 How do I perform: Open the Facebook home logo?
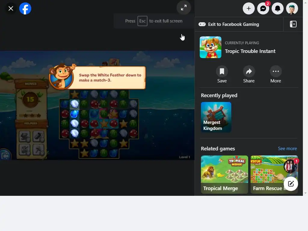click(x=25, y=8)
